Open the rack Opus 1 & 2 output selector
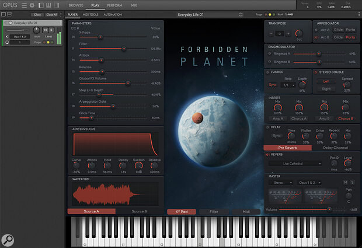Image resolution: width=362 pixels, height=248 pixels. 20,37
